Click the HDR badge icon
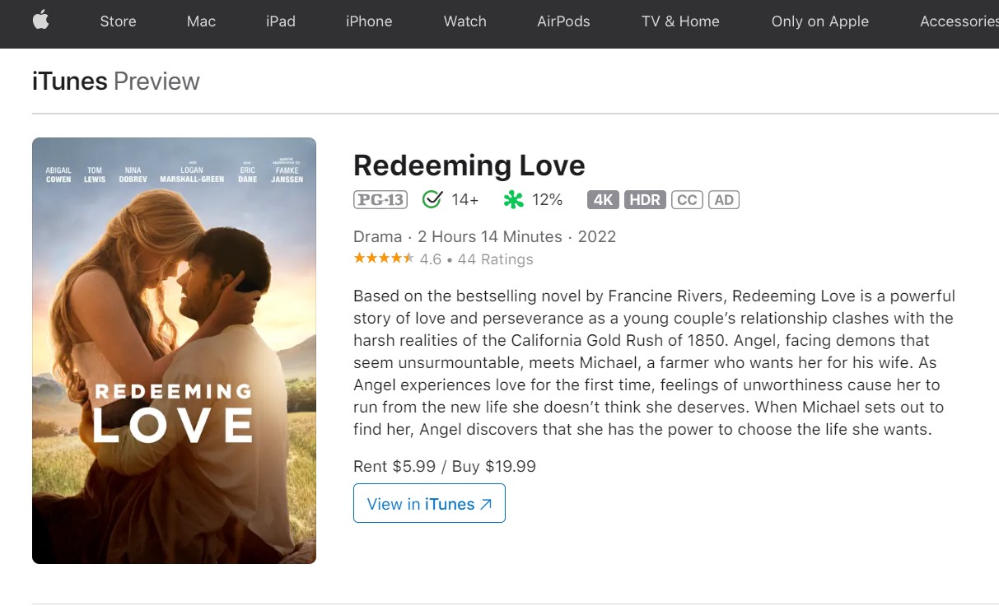The width and height of the screenshot is (999, 606). click(644, 199)
